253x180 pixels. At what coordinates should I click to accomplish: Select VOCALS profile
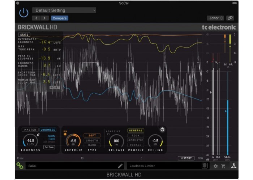(136, 145)
